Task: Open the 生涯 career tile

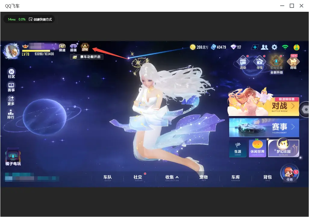Action: click(238, 148)
